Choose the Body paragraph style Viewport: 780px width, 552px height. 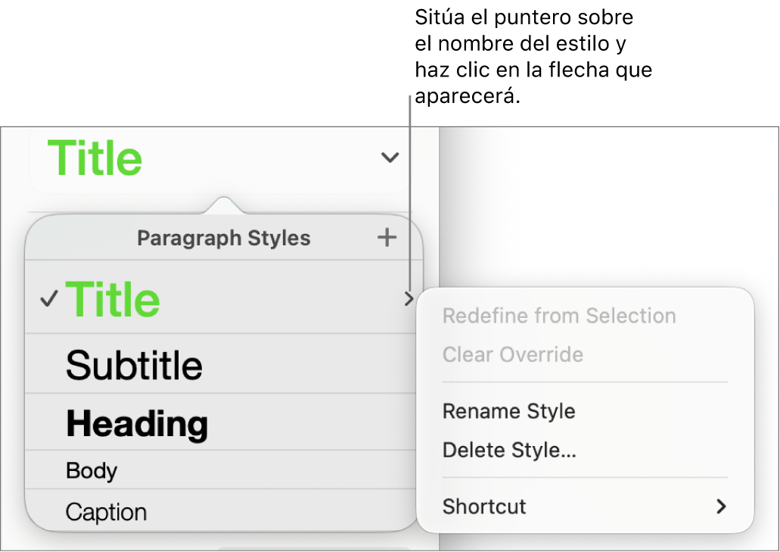(92, 471)
